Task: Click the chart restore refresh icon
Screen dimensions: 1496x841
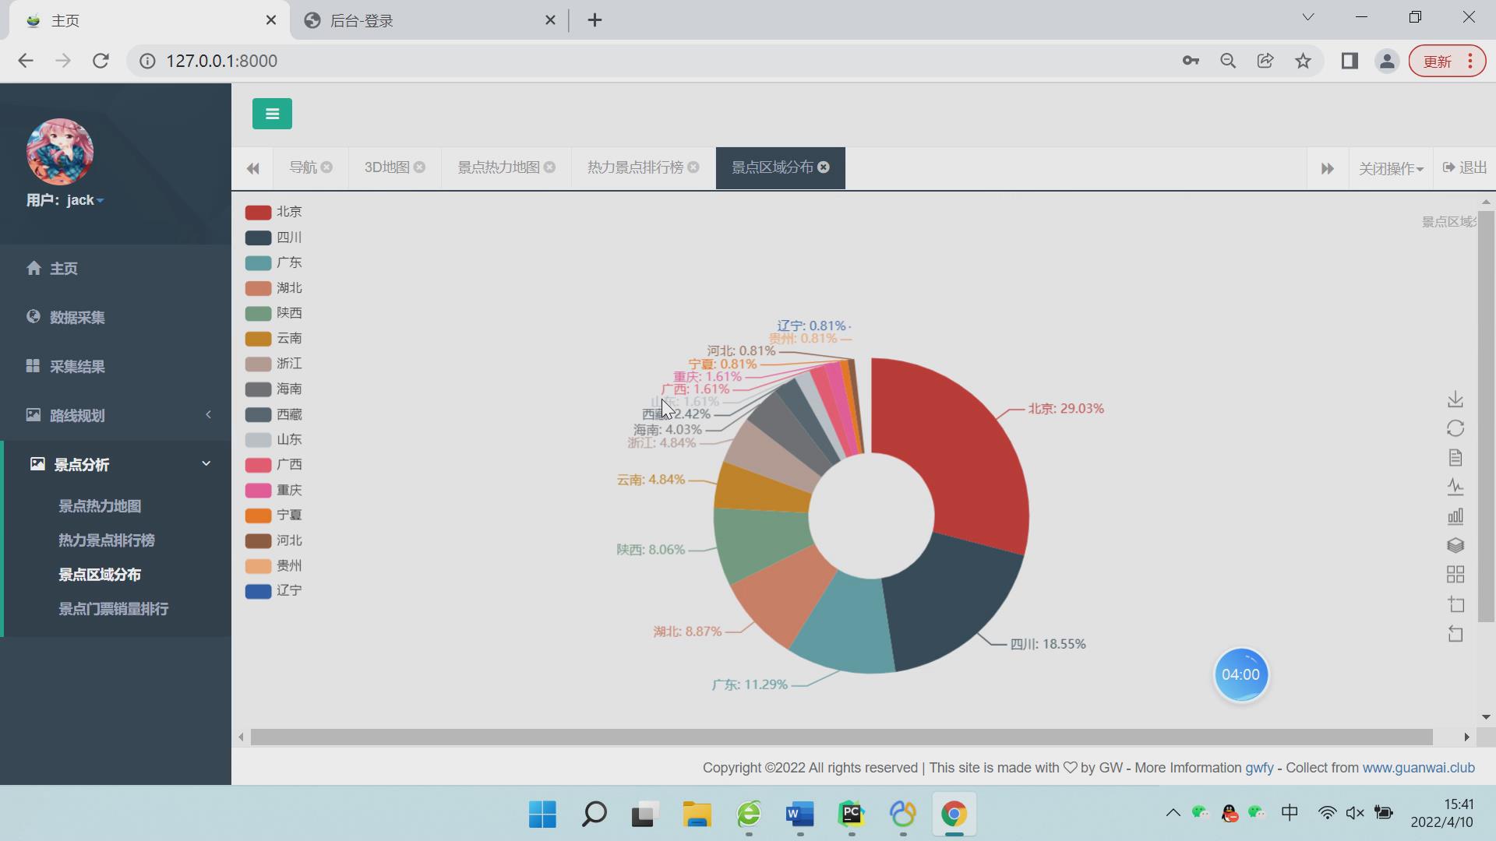Action: (x=1455, y=428)
